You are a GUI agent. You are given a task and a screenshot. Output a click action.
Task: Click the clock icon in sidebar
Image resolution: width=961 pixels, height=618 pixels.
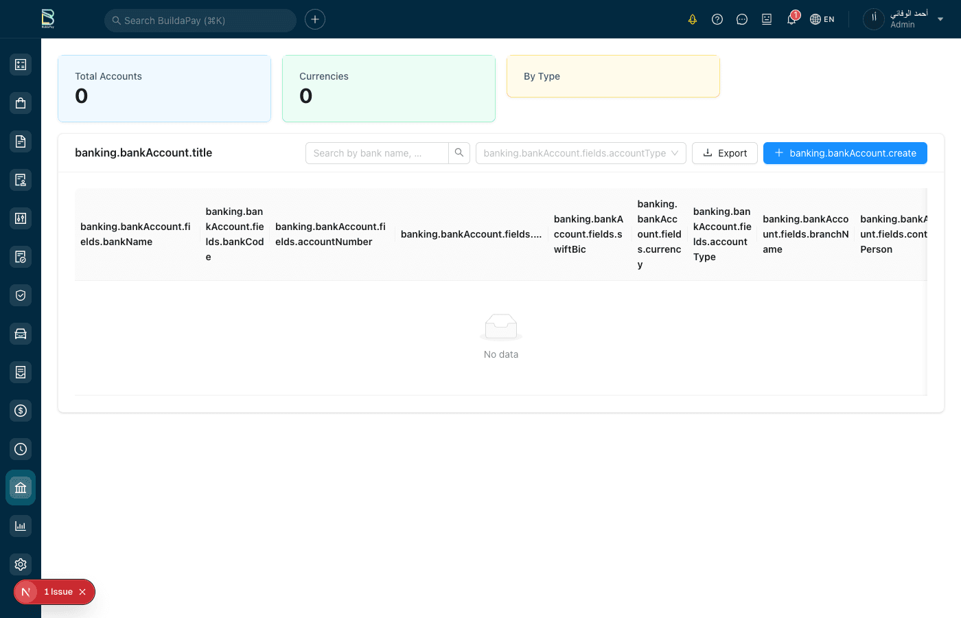[x=21, y=449]
